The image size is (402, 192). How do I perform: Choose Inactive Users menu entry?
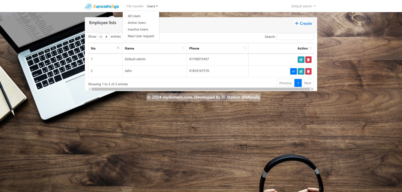138,30
